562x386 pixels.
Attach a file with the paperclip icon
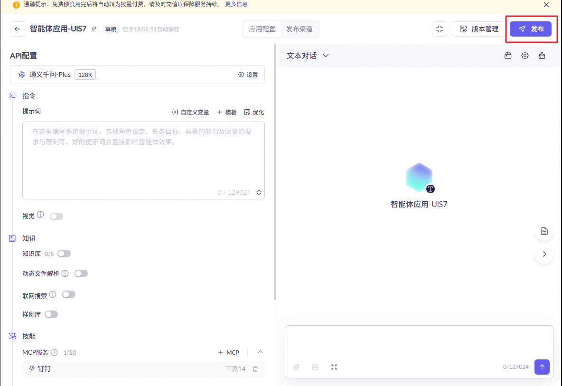click(296, 367)
